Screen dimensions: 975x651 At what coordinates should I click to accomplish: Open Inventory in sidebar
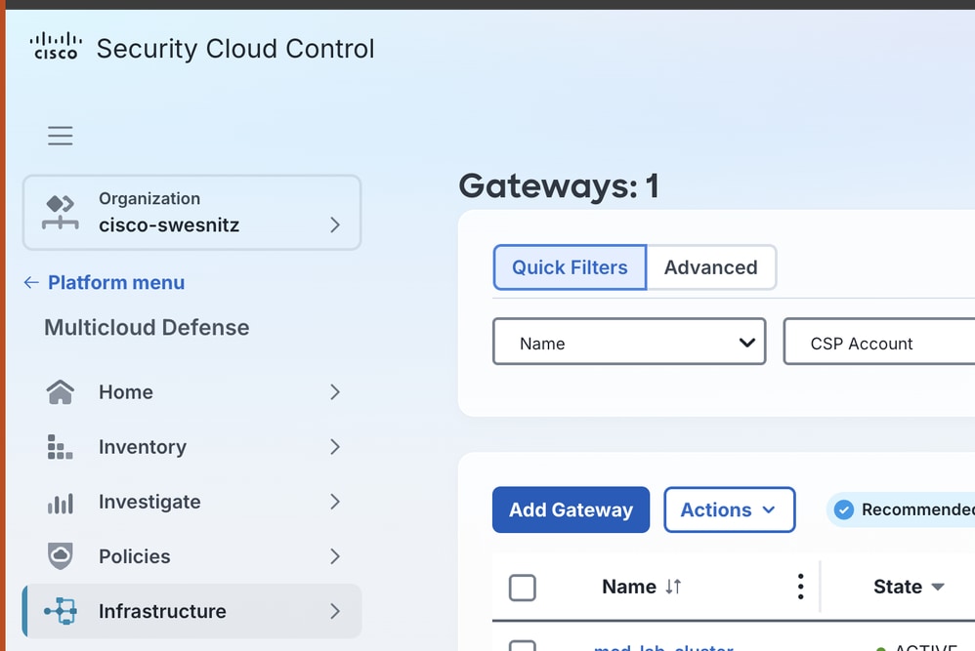191,447
